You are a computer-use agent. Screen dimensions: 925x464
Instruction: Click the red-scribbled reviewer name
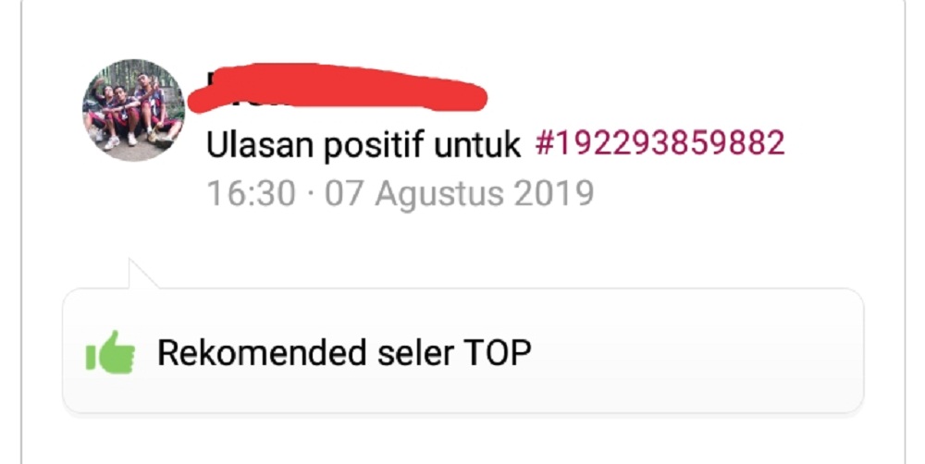(338, 88)
